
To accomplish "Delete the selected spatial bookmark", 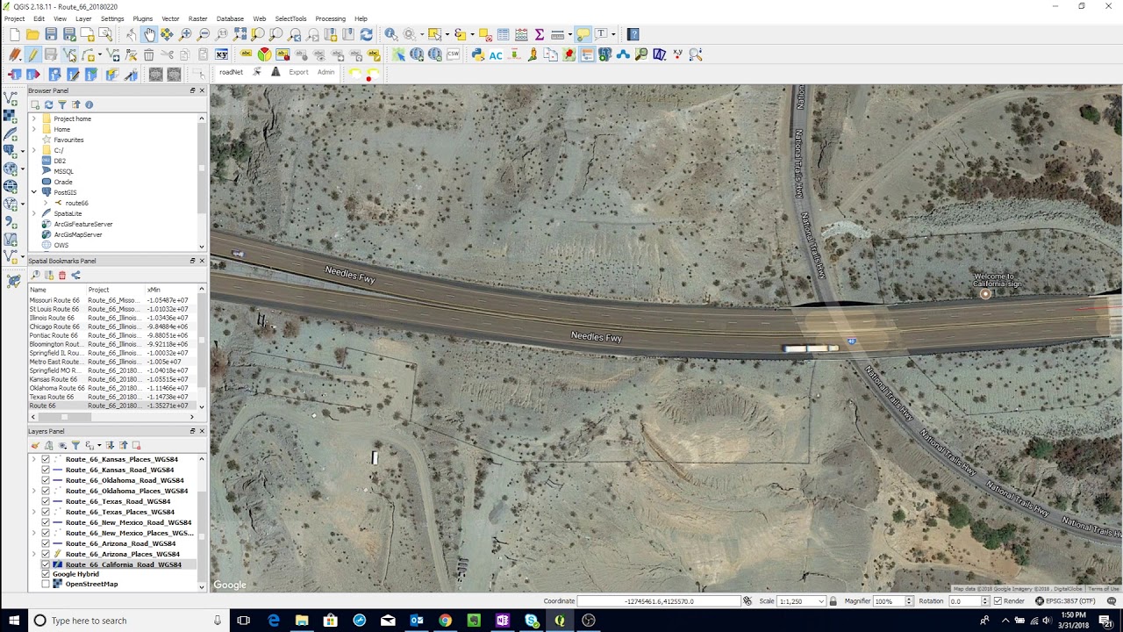I will (61, 275).
